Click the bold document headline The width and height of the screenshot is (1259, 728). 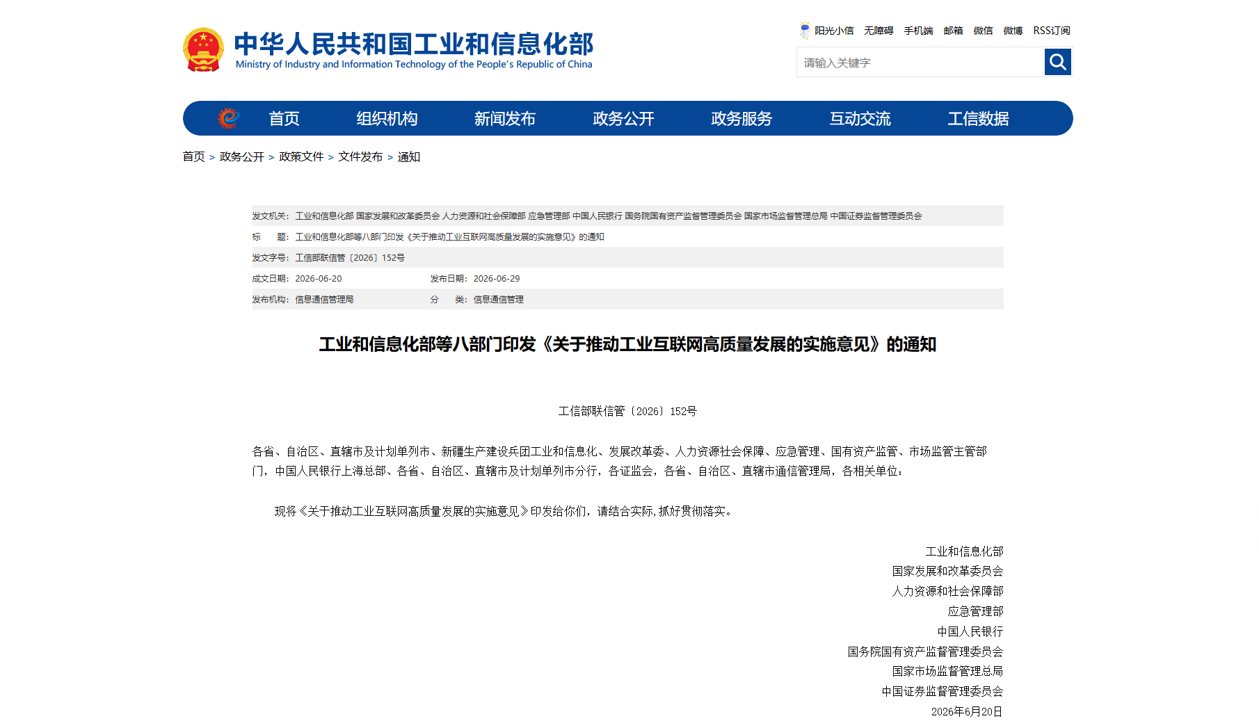coord(627,345)
